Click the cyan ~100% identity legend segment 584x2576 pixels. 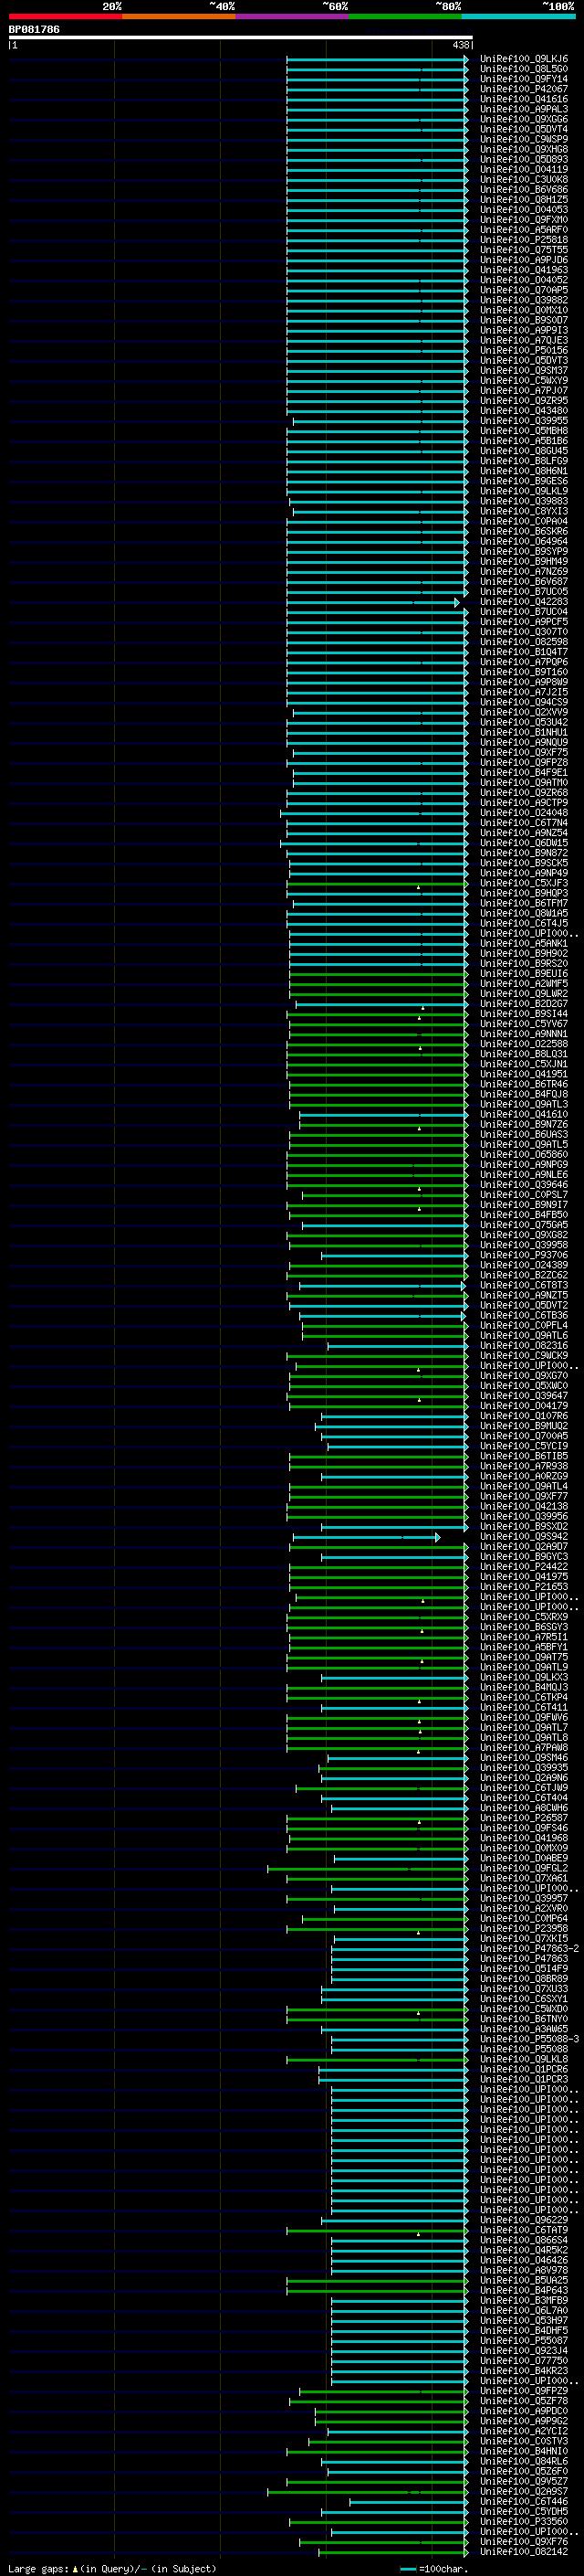[518, 16]
